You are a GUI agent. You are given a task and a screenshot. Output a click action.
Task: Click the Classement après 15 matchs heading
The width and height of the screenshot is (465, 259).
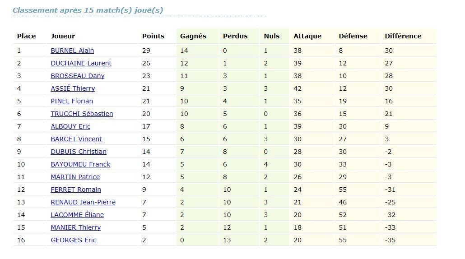88,10
